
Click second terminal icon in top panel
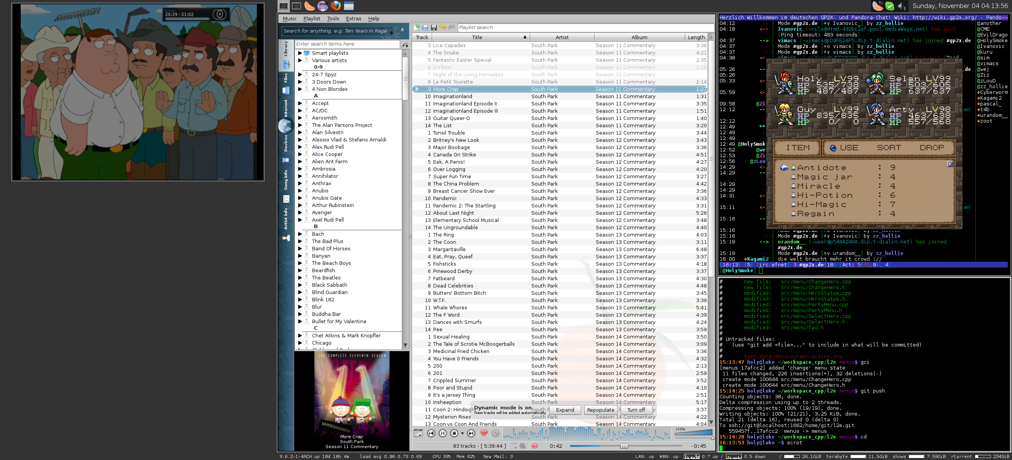297,5
